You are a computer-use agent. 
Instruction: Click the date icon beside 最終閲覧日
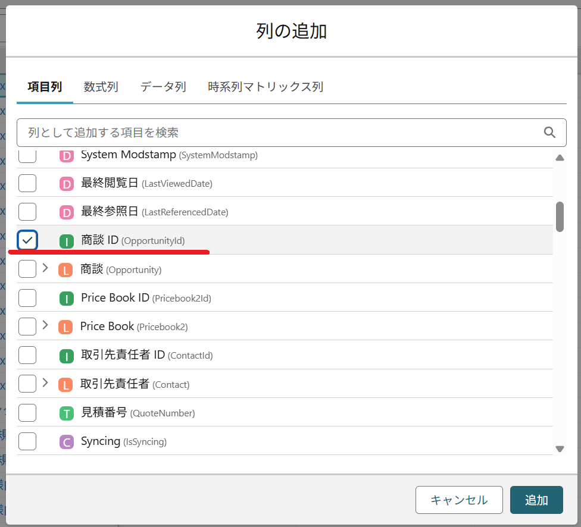click(x=67, y=184)
